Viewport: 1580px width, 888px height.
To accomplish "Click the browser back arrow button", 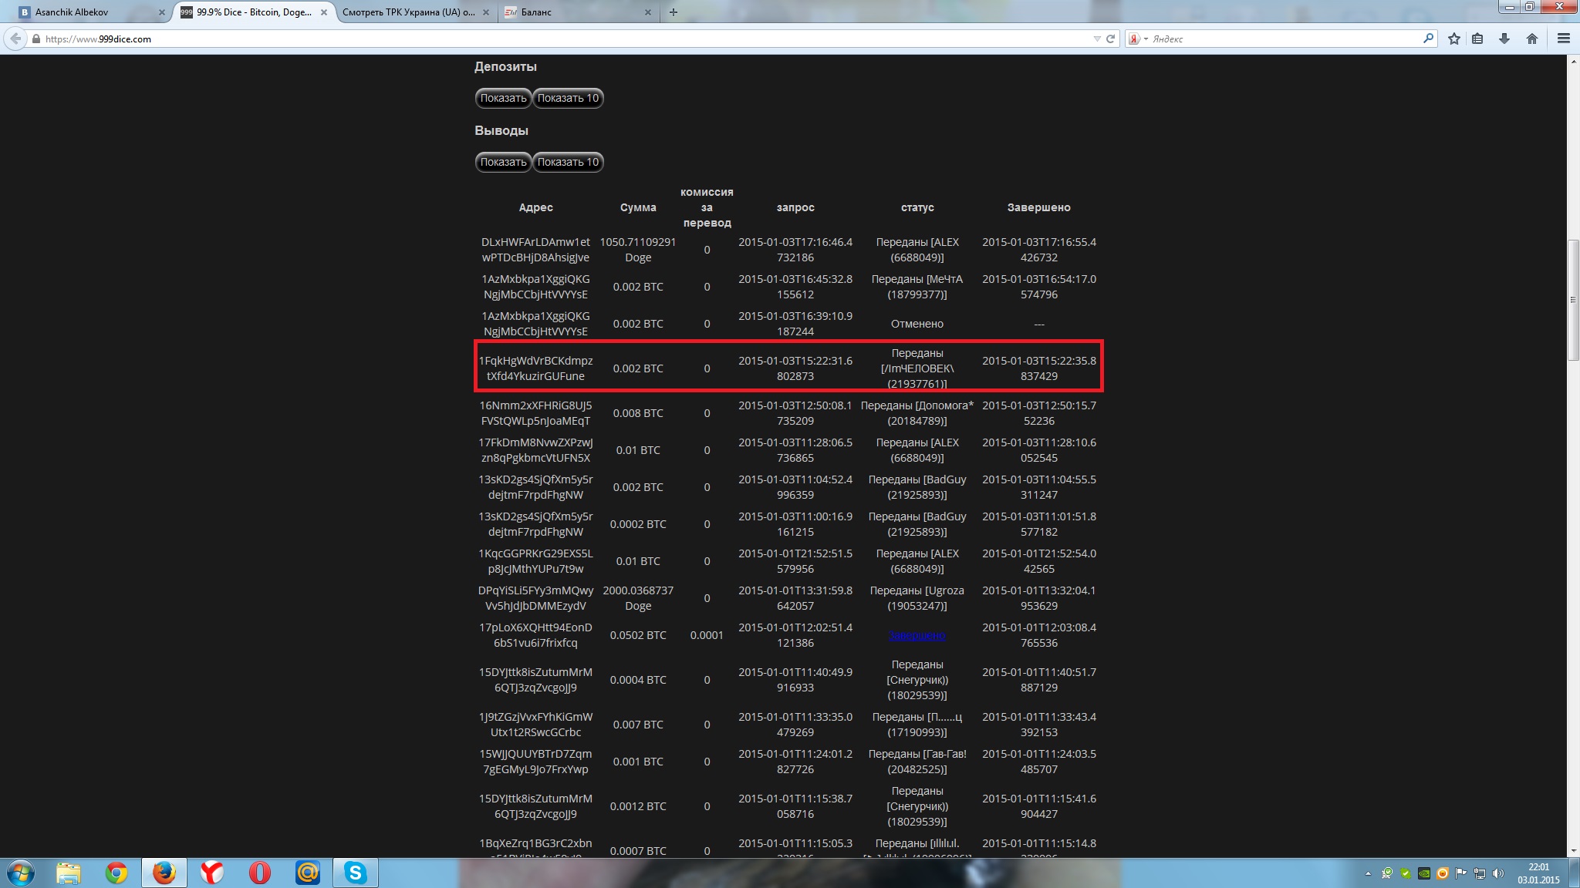I will pyautogui.click(x=15, y=39).
